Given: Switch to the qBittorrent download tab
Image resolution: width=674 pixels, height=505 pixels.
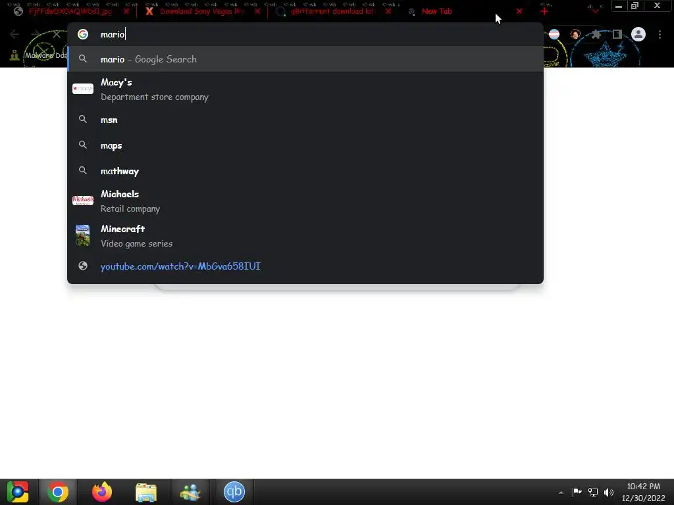Looking at the screenshot, I should click(333, 12).
